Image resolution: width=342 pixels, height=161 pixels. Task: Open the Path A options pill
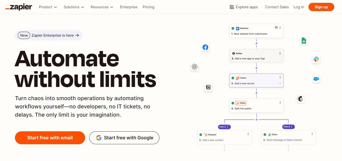click(x=224, y=127)
